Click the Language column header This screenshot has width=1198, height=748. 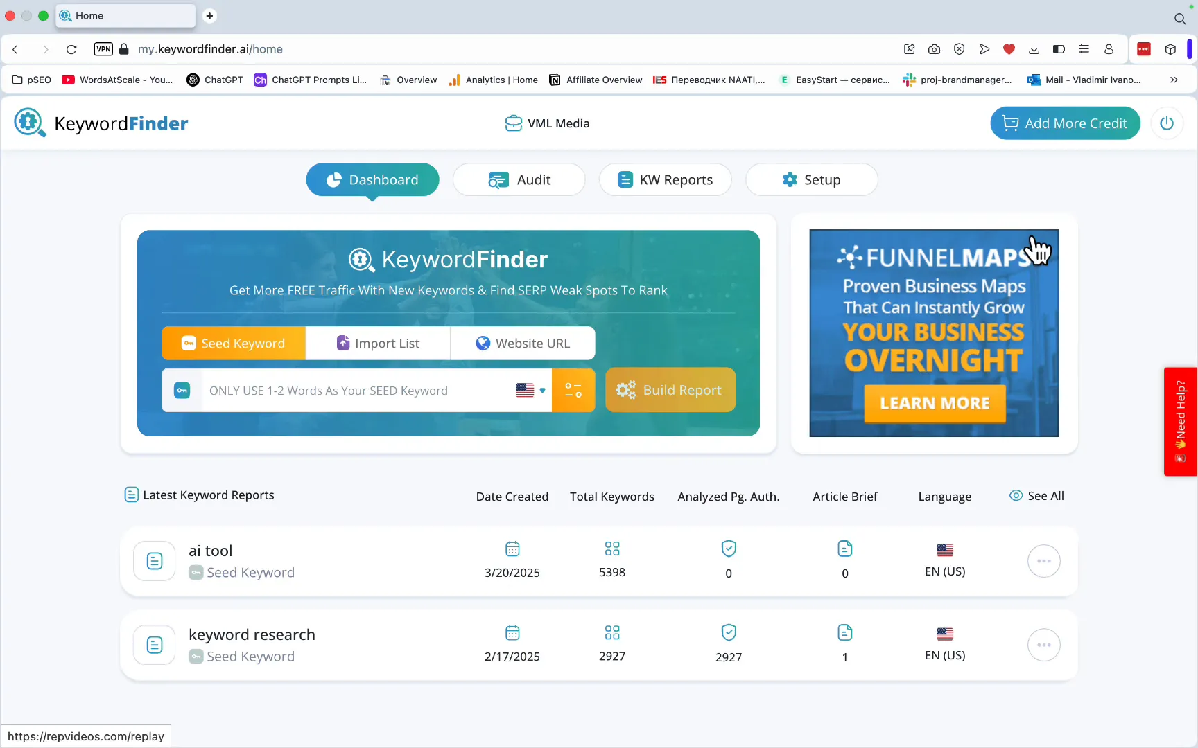pyautogui.click(x=945, y=497)
